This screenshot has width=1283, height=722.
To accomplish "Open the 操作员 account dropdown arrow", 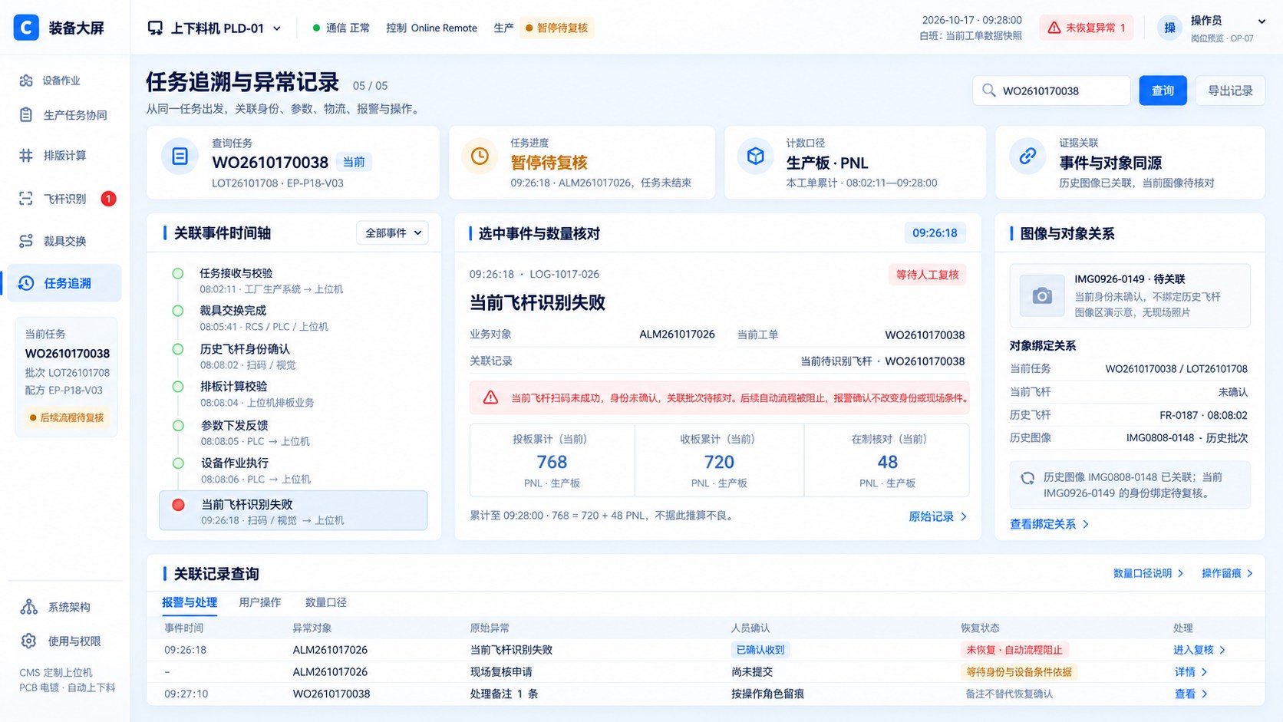I will tap(1262, 21).
